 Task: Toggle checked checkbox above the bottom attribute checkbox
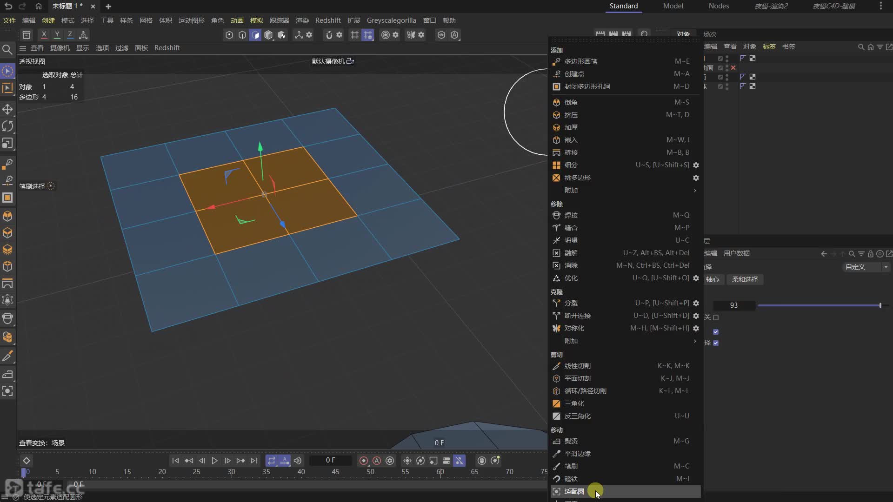click(x=716, y=331)
